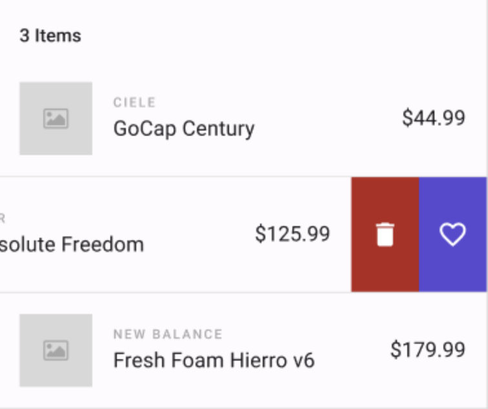The image size is (488, 409).
Task: Delete the swiped item with trash icon
Action: tap(385, 234)
